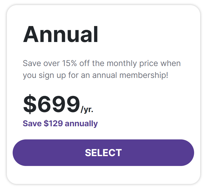Click the Save $129 annually text

(x=60, y=123)
